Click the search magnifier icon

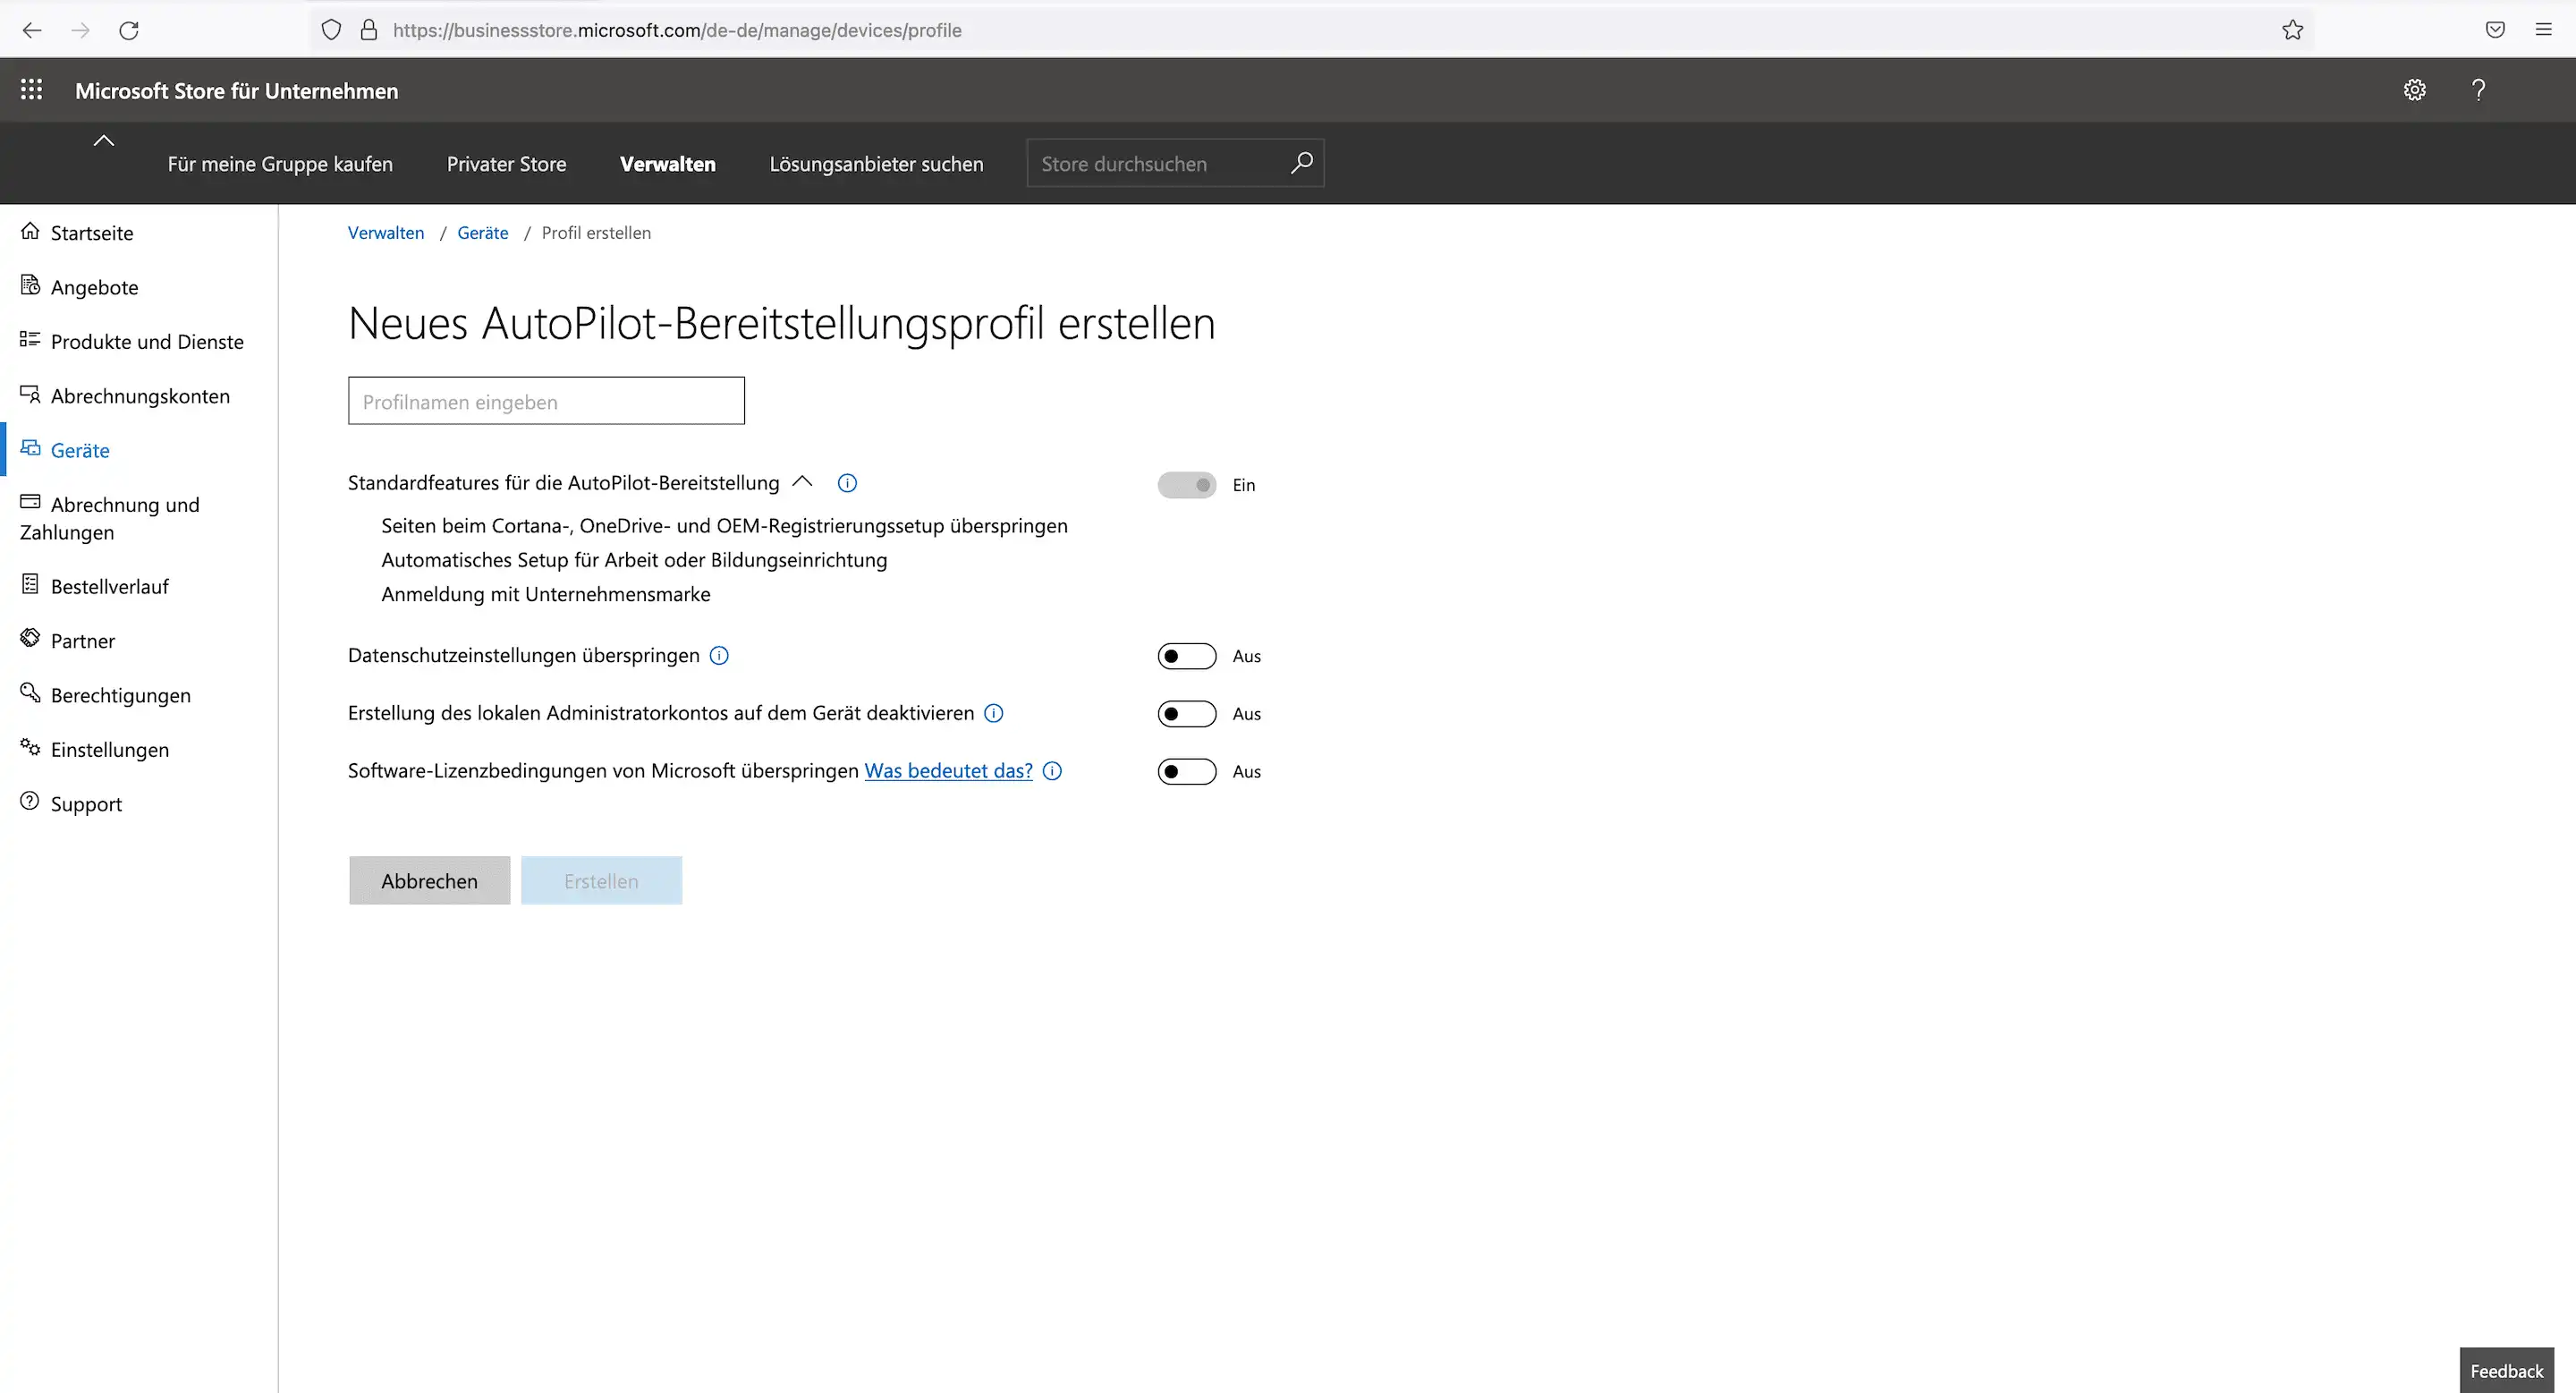pos(1301,163)
